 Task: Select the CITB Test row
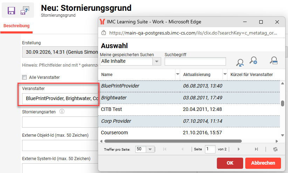pyautogui.click(x=189, y=110)
